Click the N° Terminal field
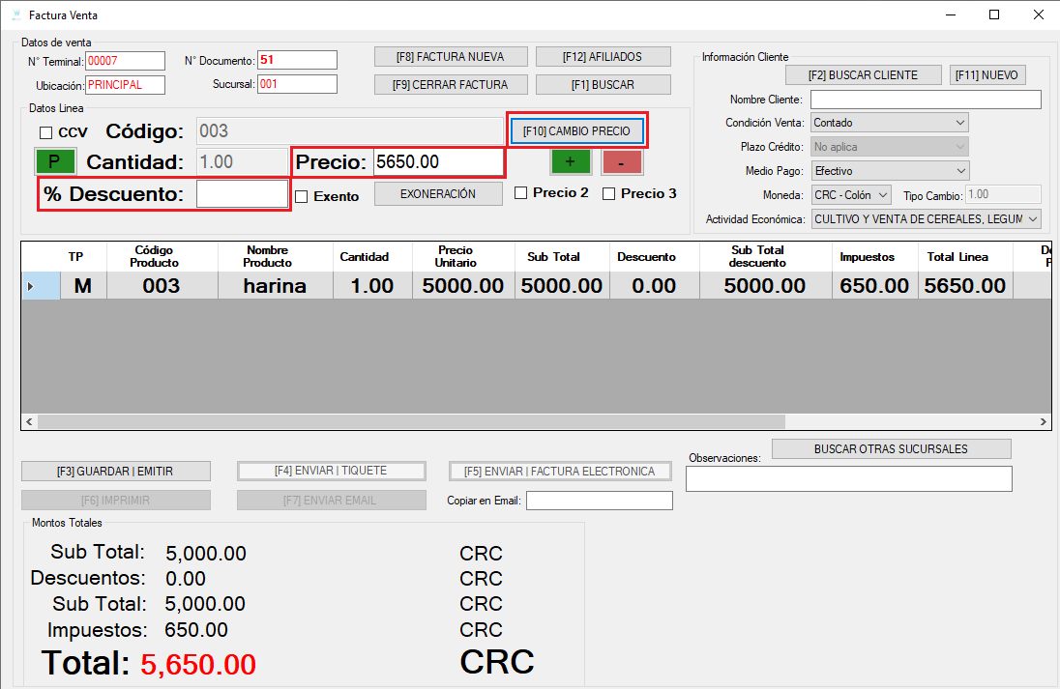The width and height of the screenshot is (1060, 689). [x=125, y=61]
